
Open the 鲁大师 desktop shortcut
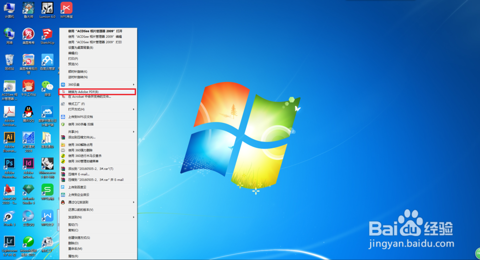point(28,11)
